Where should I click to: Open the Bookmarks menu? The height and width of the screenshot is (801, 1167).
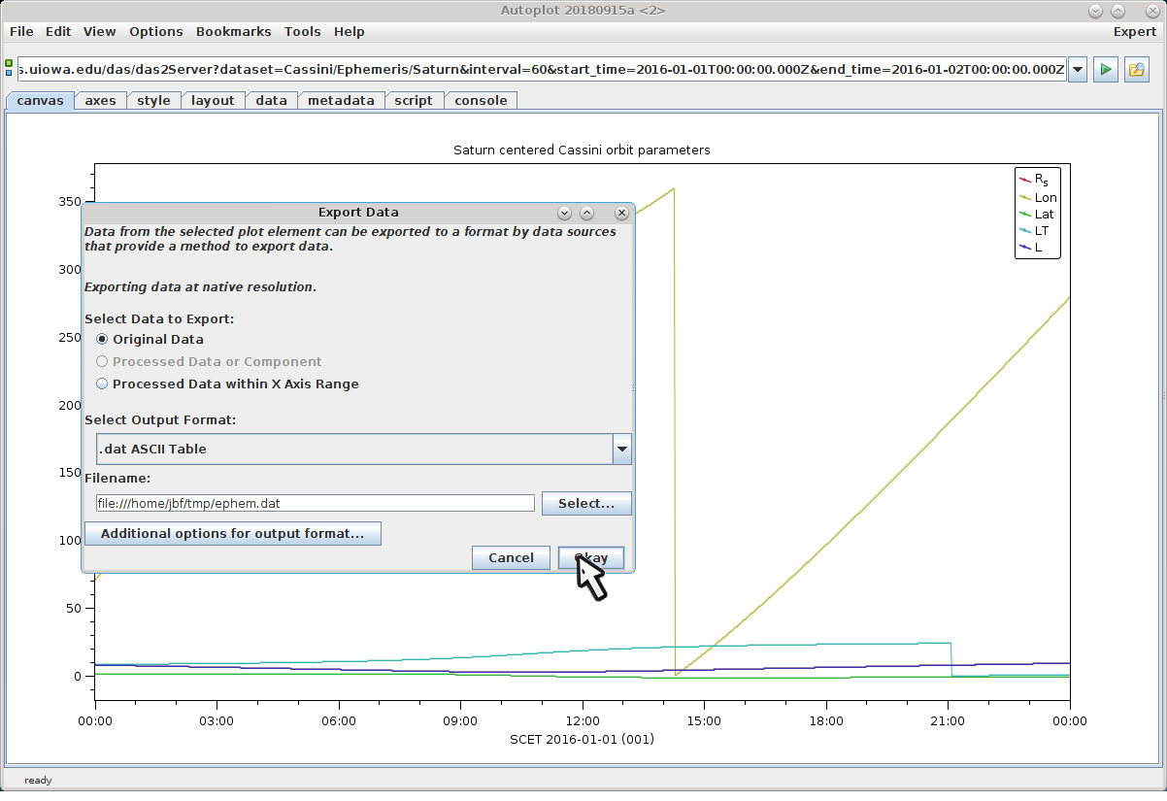(x=233, y=32)
